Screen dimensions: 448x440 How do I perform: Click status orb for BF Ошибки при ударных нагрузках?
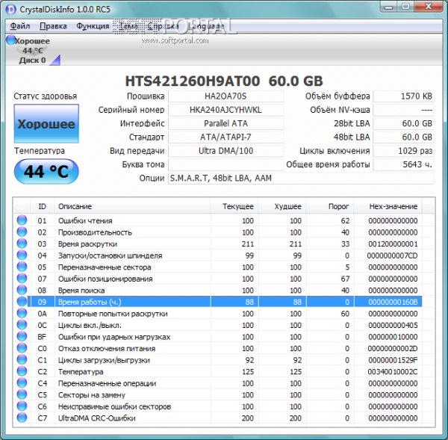point(22,336)
